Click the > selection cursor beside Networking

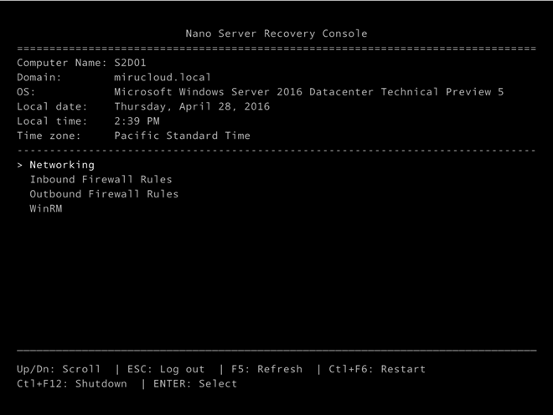(20, 165)
